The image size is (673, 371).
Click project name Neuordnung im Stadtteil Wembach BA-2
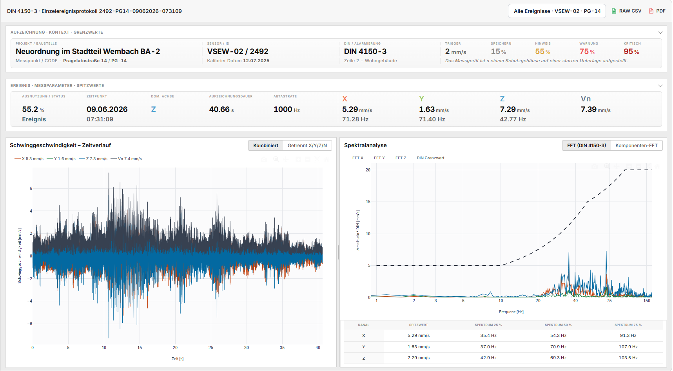[x=88, y=51]
